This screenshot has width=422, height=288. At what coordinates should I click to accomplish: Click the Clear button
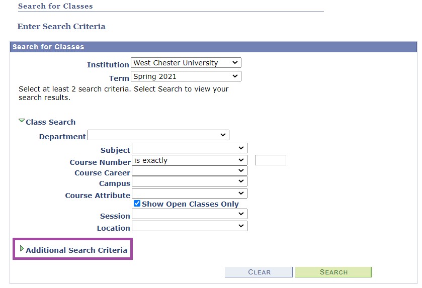259,272
